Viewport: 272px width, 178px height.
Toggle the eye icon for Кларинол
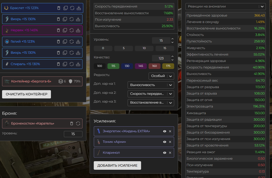[164, 153]
